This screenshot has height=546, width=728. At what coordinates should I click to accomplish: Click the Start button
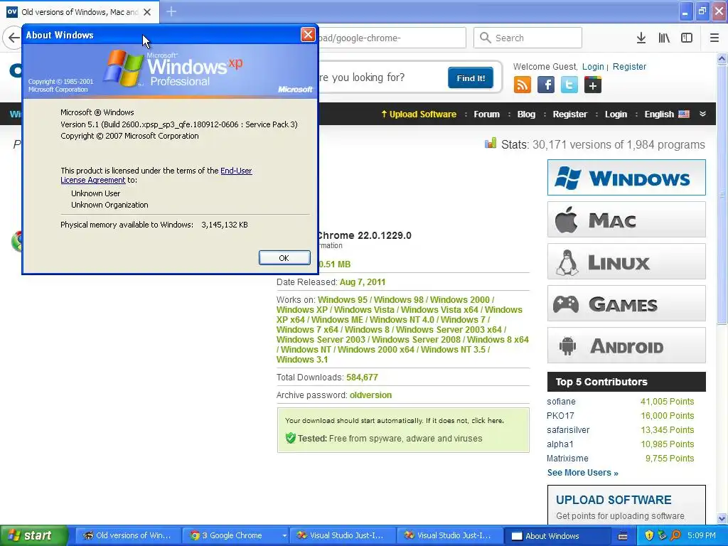33,535
